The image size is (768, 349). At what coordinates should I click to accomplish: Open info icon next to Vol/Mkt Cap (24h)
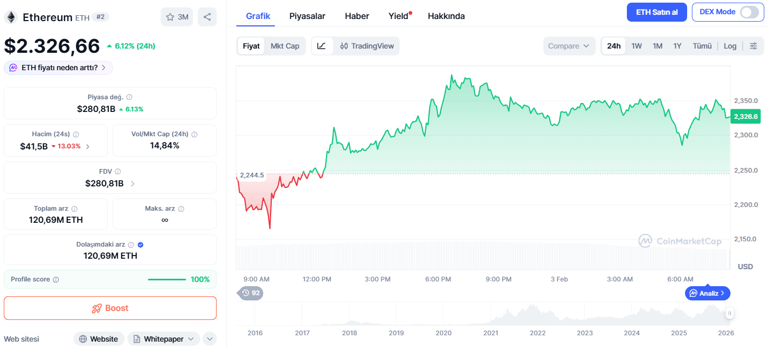(x=195, y=134)
